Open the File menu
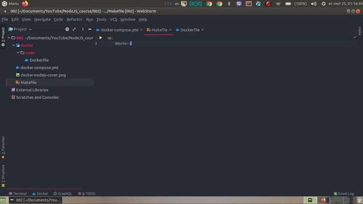Screen dimensions: 363x204 [x=5, y=19]
